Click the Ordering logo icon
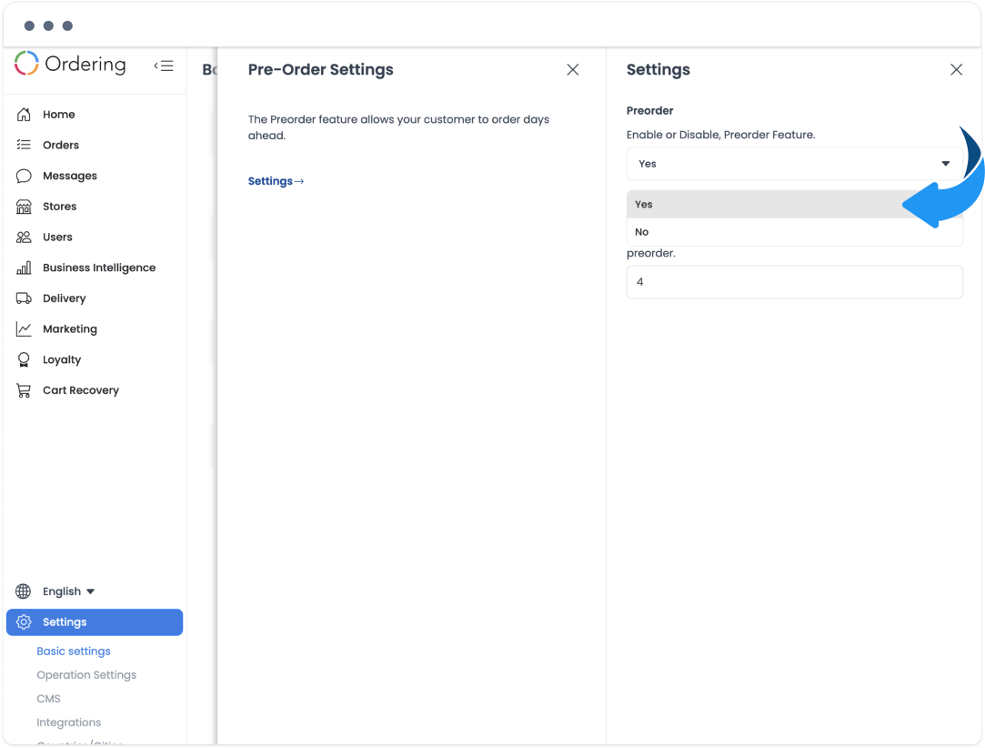Viewport: 985px width, 748px height. click(x=26, y=64)
